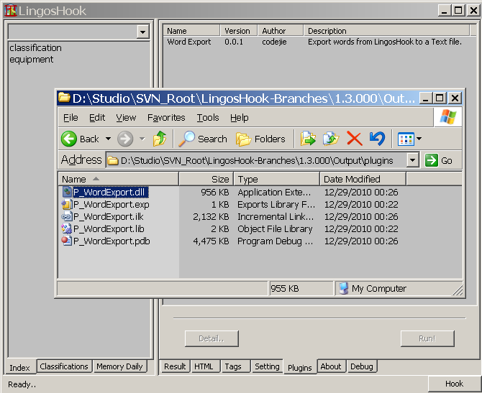Expand the Views dropdown arrow

point(419,139)
